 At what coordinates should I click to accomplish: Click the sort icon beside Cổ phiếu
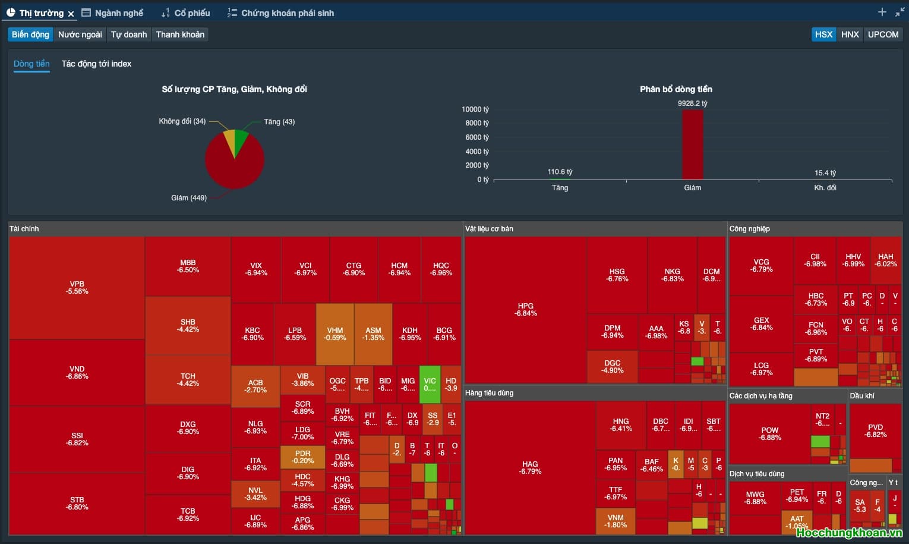coord(165,12)
